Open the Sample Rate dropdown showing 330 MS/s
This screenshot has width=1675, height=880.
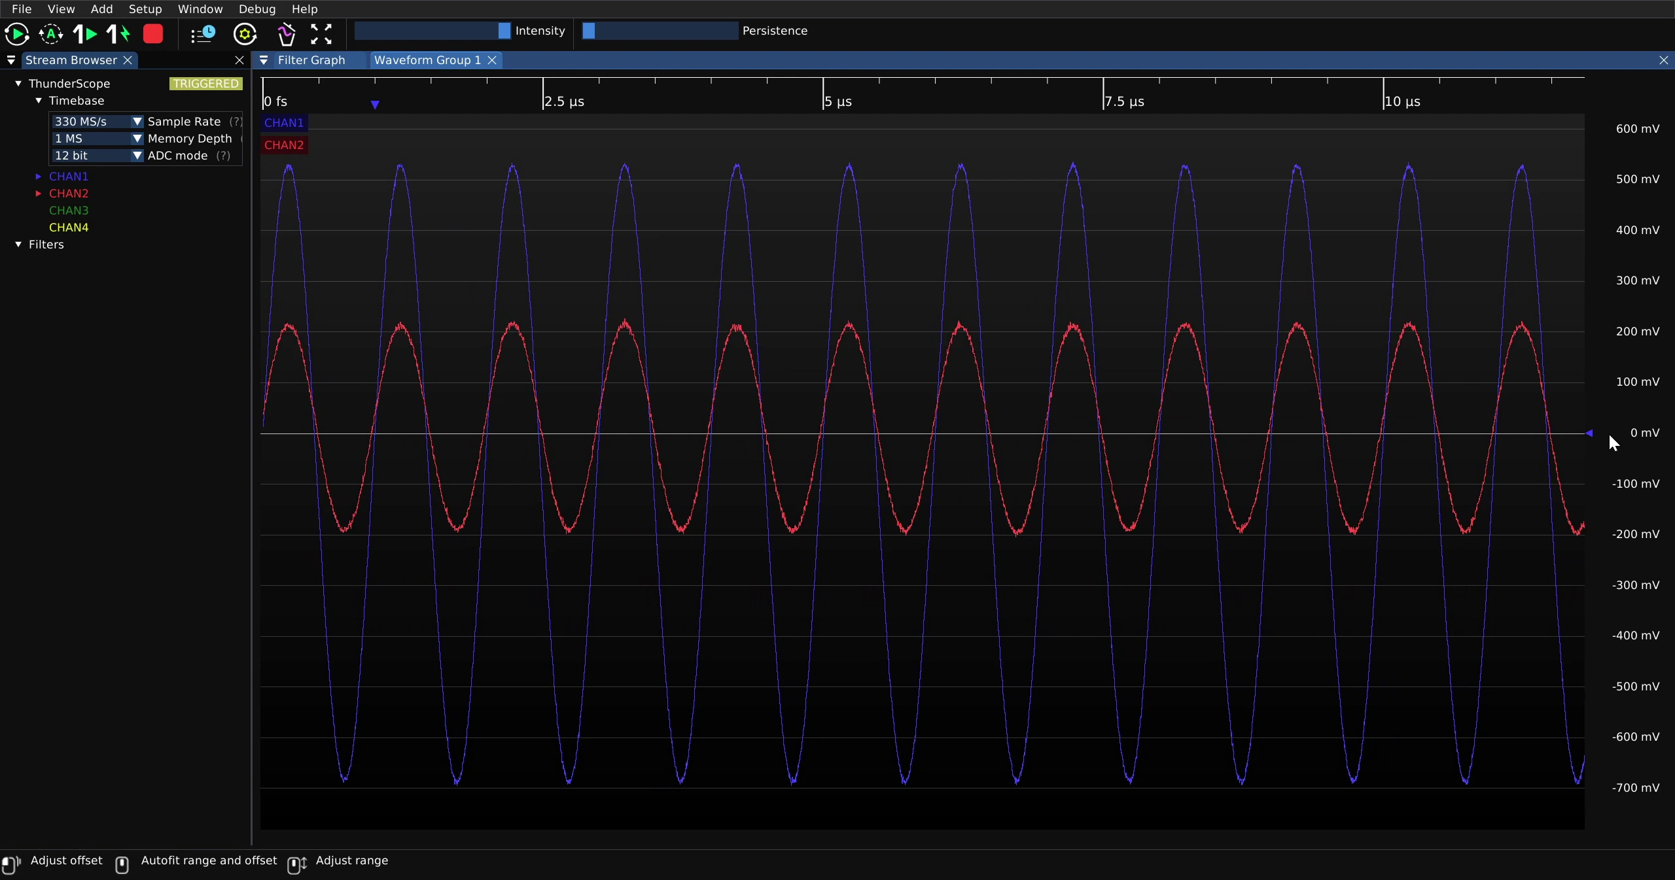[x=97, y=122]
